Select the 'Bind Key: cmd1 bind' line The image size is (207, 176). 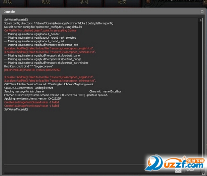point(28,66)
